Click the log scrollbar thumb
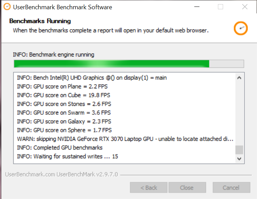The width and height of the screenshot is (257, 199). [x=239, y=150]
